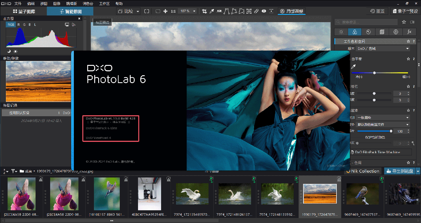This screenshot has width=421, height=223.
Task: Open the fx effects tab
Action: (409, 32)
